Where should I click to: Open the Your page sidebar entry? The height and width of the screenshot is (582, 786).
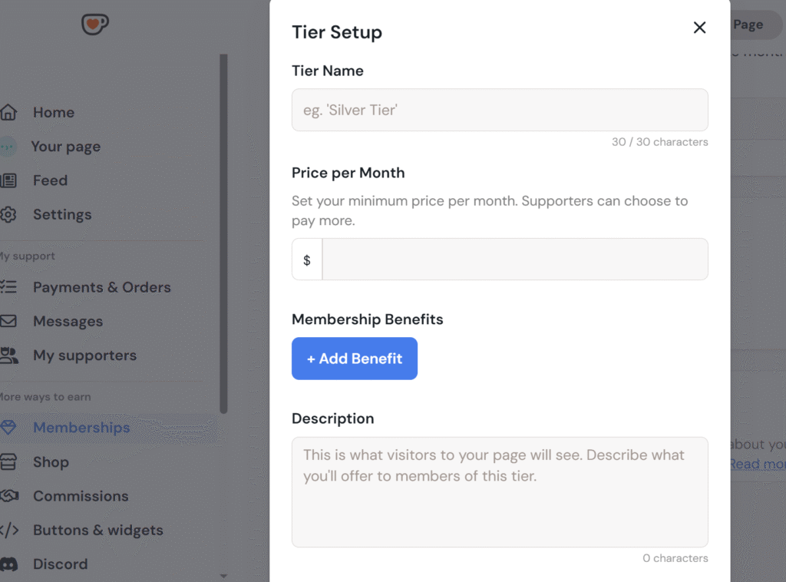[66, 147]
